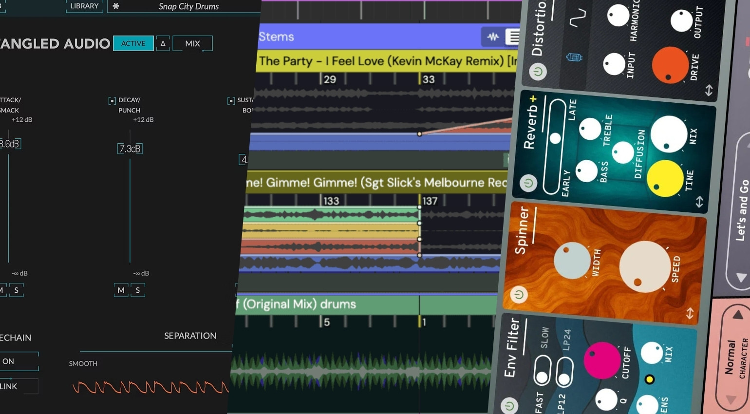This screenshot has height=414, width=750.
Task: Click the CUTOFF knob on the Env Filter
Action: pyautogui.click(x=602, y=360)
